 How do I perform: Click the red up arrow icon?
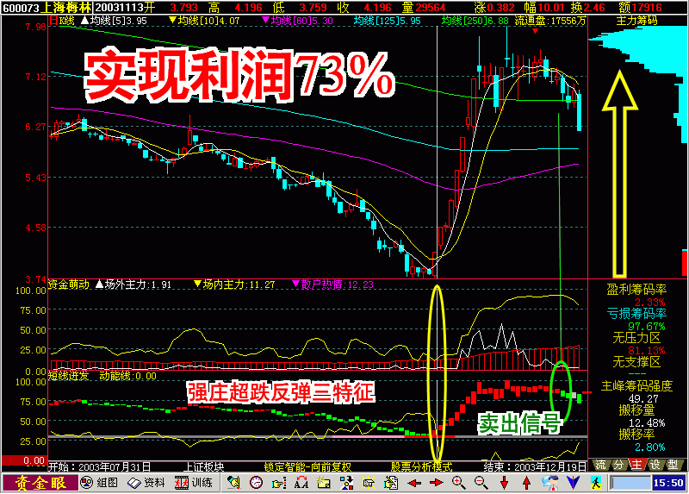[x=526, y=483]
